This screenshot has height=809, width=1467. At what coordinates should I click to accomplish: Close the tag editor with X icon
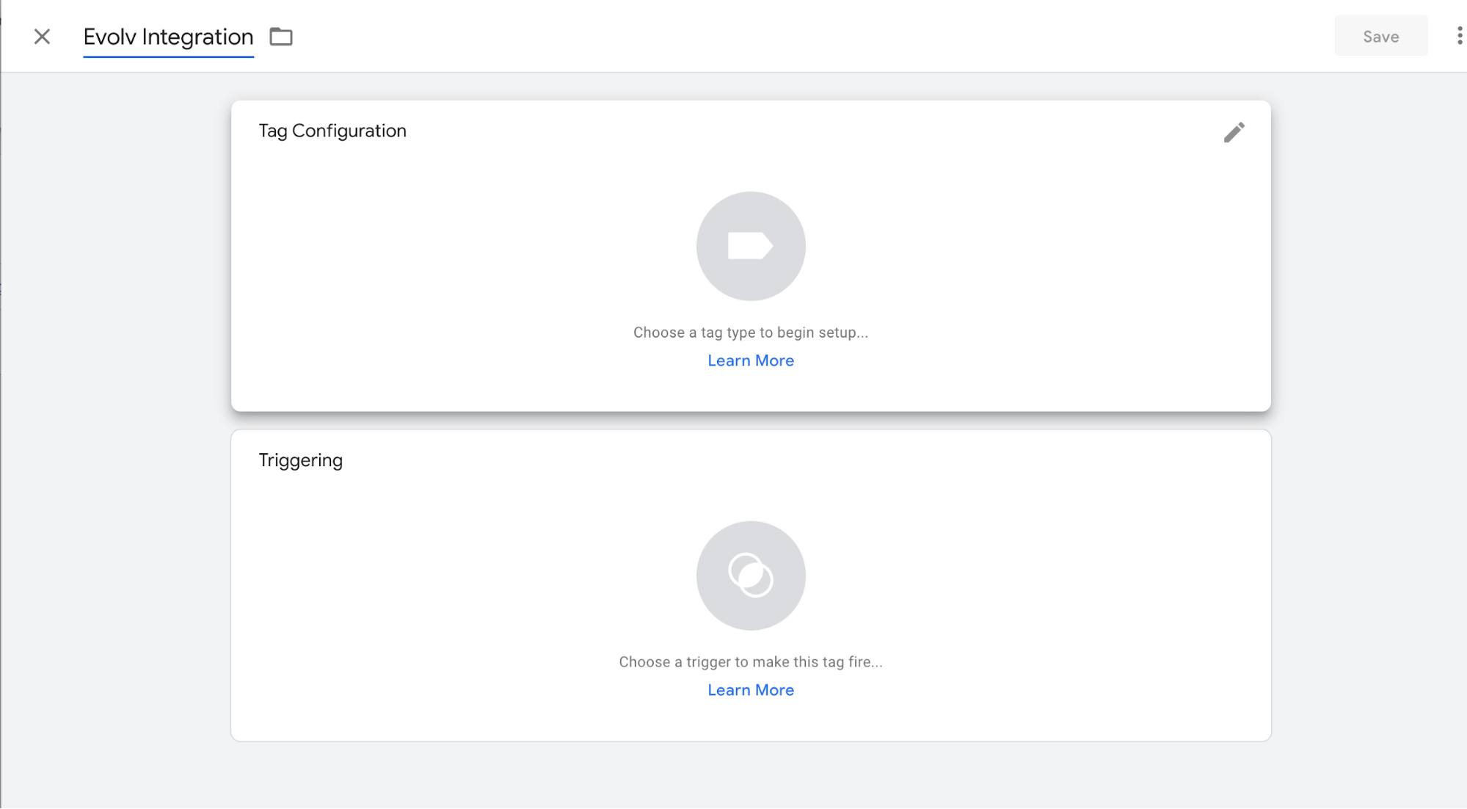tap(42, 37)
